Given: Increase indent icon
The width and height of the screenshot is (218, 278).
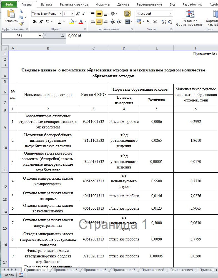Looking at the screenshot, I should (x=119, y=22).
